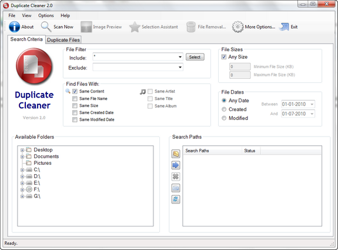338x250 pixels.
Task: Open the File menu
Action: pos(12,15)
